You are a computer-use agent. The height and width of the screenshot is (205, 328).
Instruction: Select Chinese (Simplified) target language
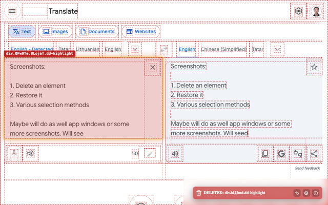223,49
